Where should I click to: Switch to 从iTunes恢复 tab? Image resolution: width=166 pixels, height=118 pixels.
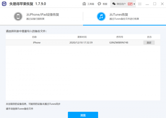pyautogui.click(x=124, y=16)
